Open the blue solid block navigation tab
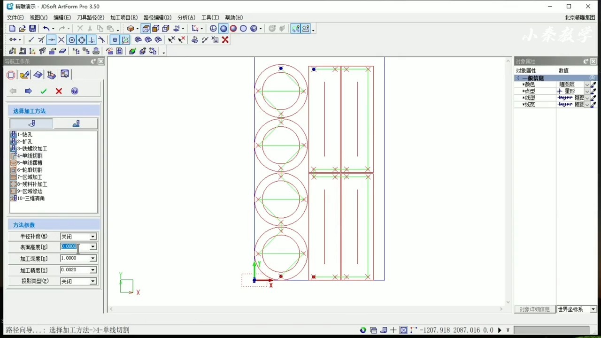Screen dimensions: 601x338 point(38,75)
